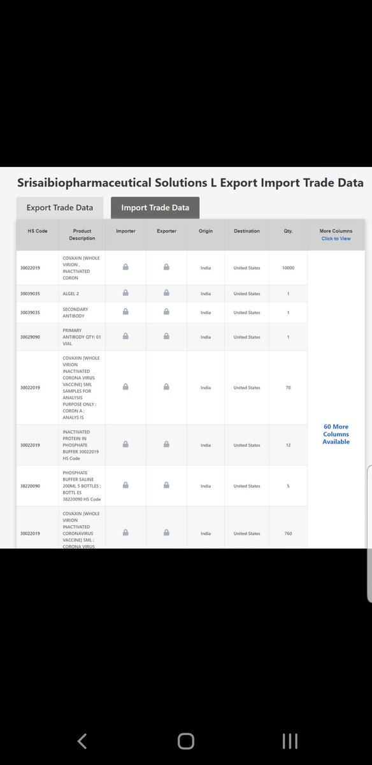Open 60 More Columns Available link
Image resolution: width=372 pixels, height=765 pixels.
coord(336,434)
